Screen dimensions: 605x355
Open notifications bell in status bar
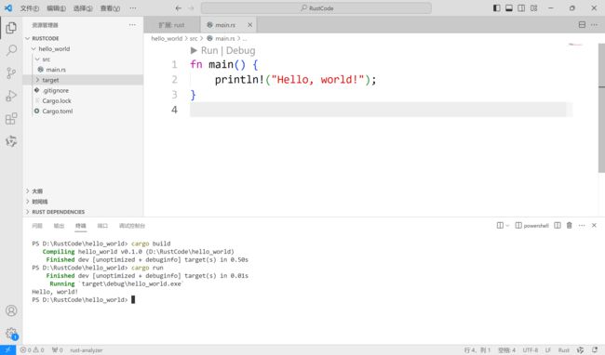[595, 350]
